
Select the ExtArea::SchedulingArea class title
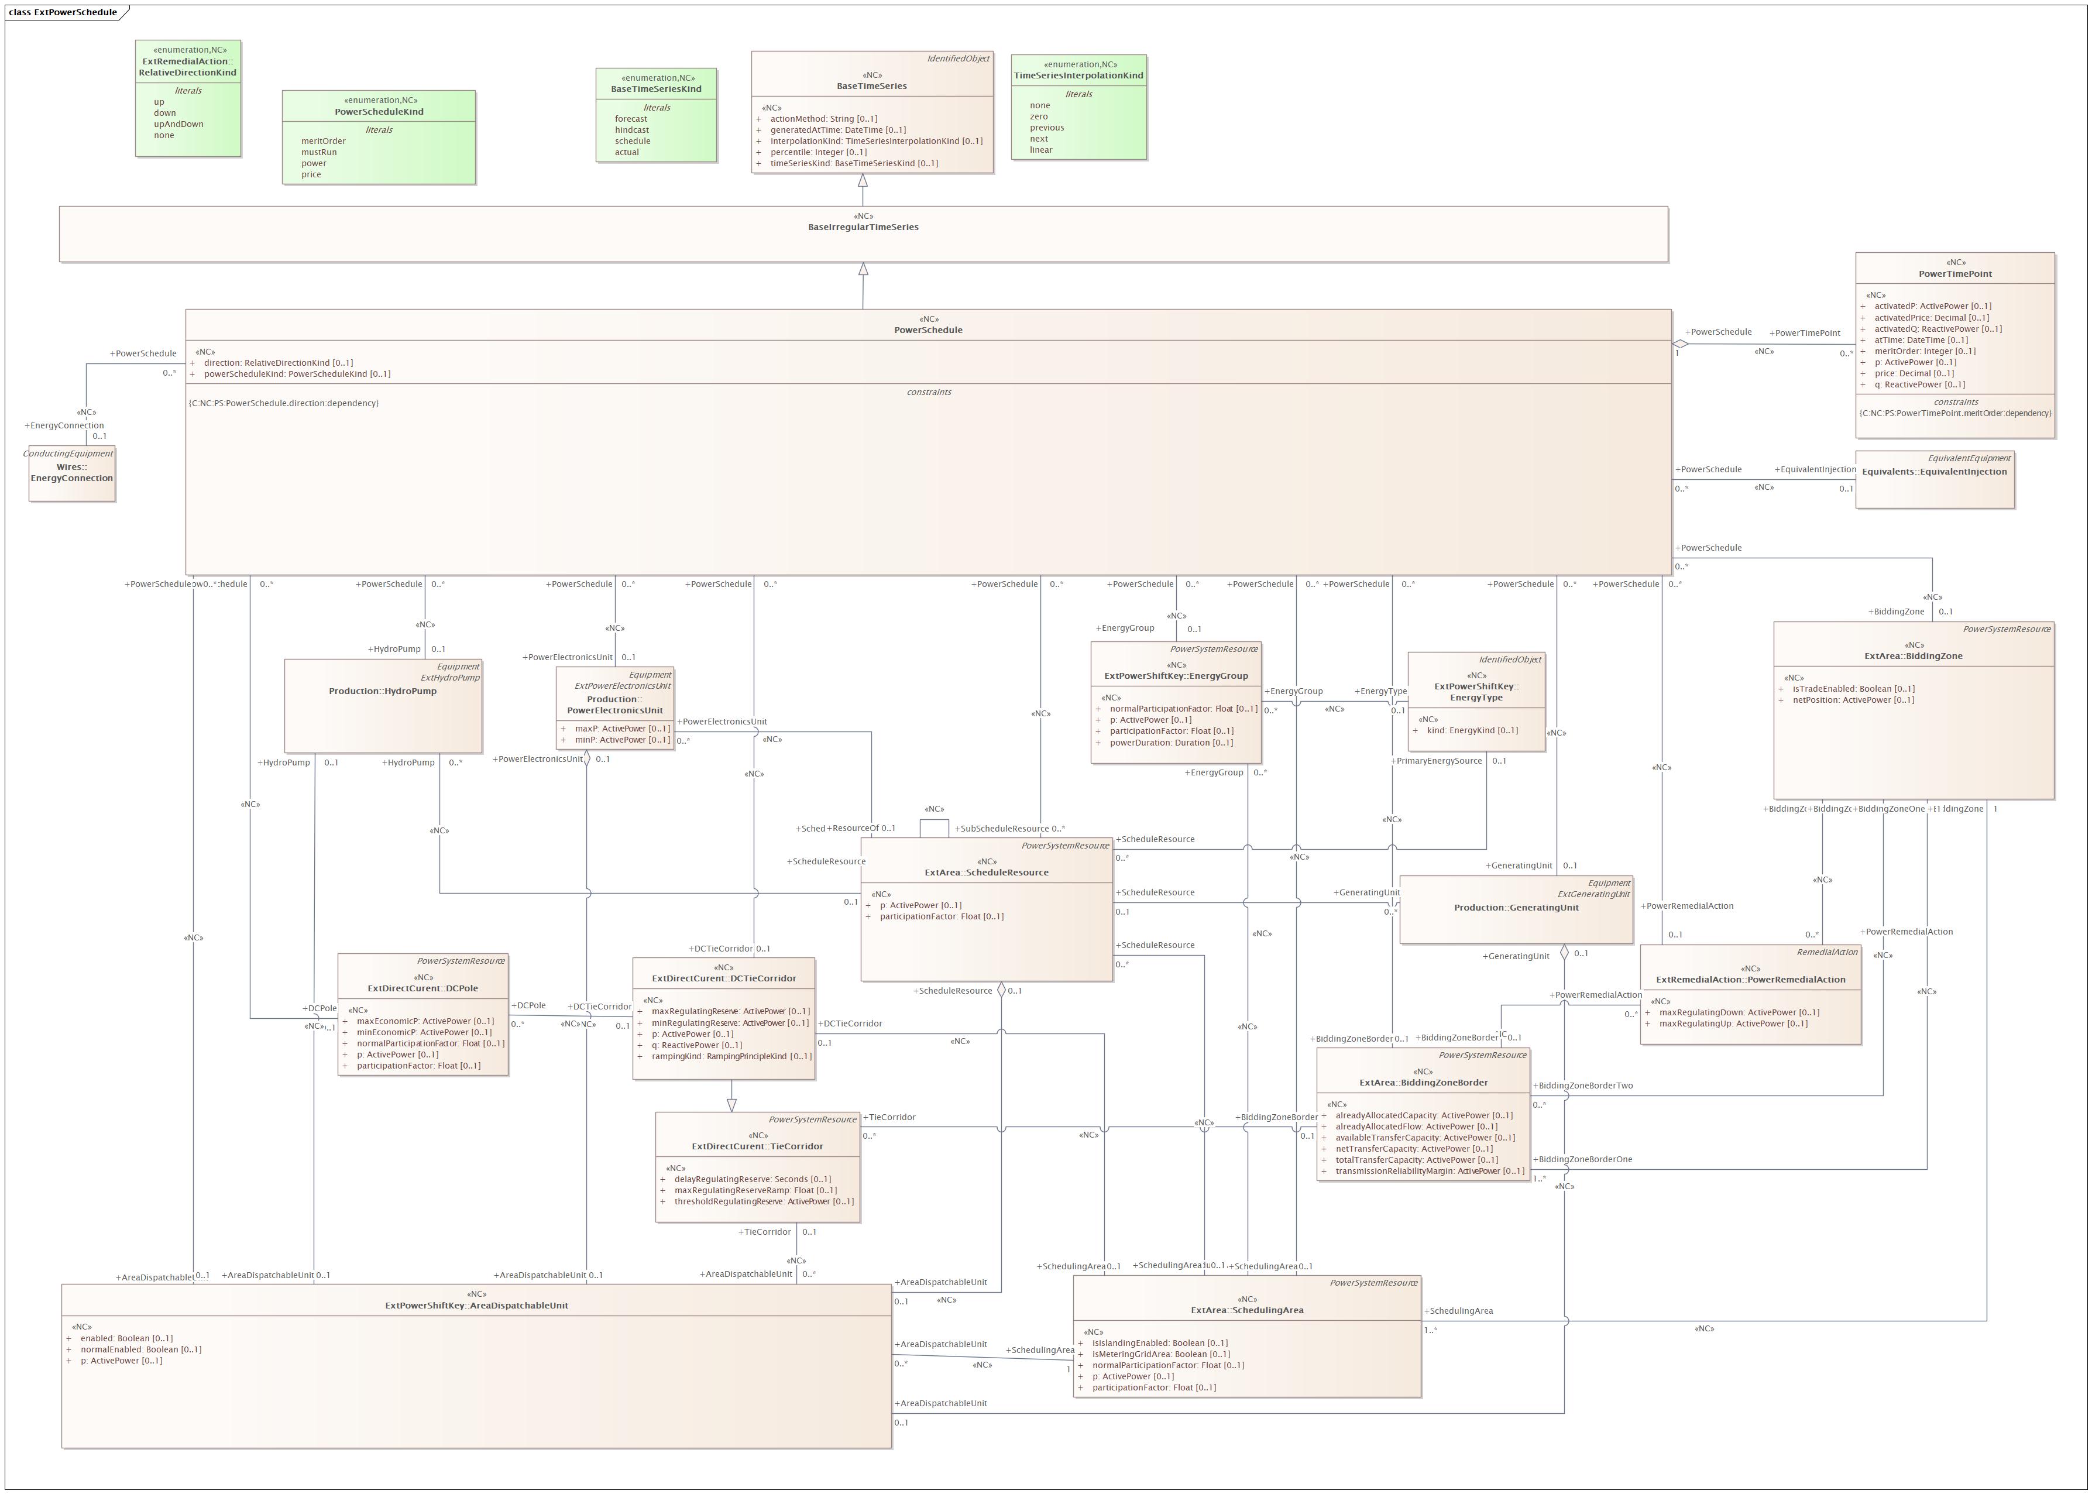1246,1311
